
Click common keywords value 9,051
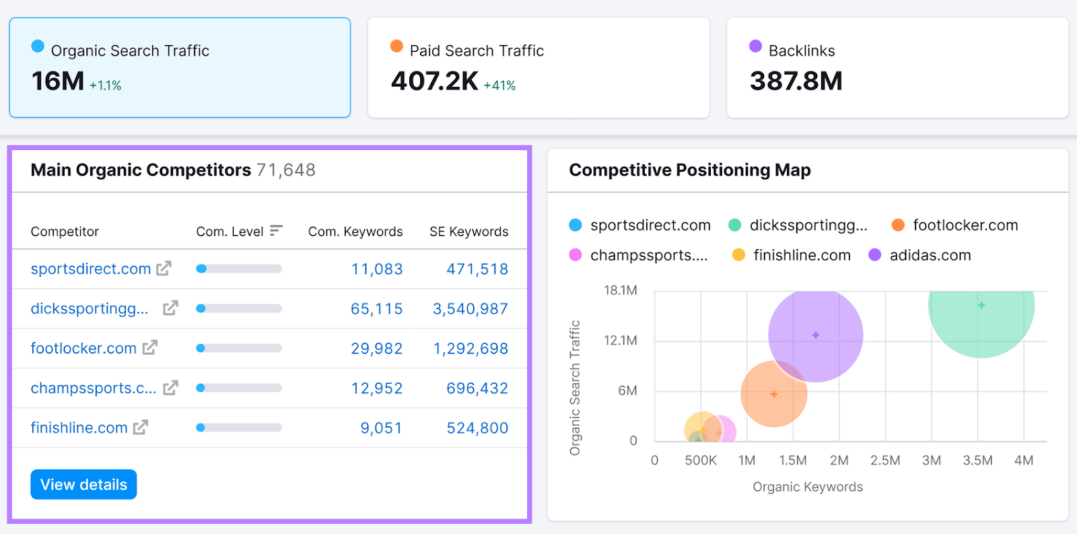(382, 428)
